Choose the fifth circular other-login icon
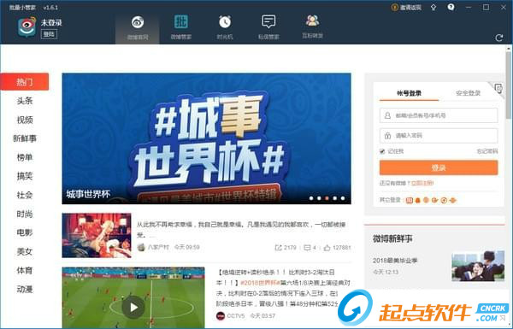The image size is (513, 329). [444, 200]
